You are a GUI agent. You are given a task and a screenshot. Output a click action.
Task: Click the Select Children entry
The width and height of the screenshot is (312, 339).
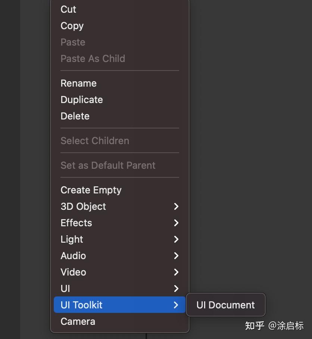95,140
